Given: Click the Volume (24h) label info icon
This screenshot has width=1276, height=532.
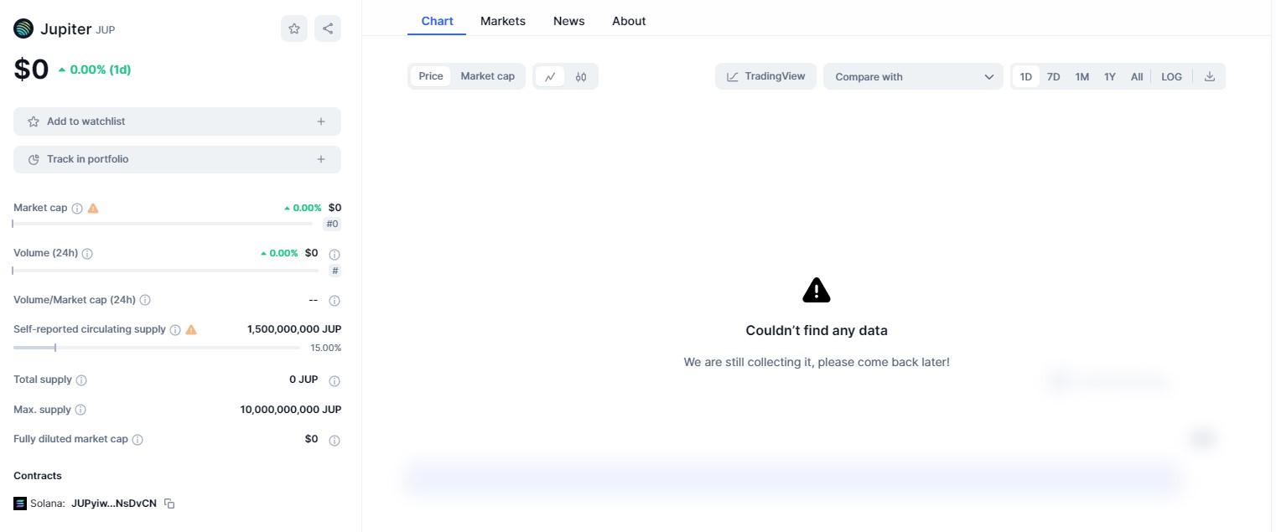Looking at the screenshot, I should pos(87,253).
